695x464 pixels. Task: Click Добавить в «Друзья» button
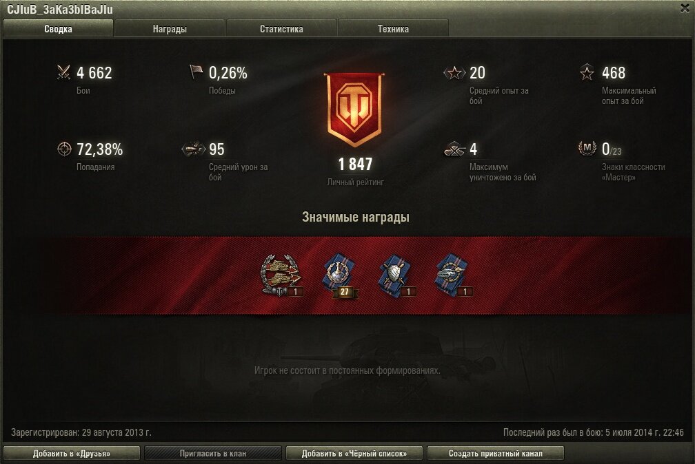point(72,454)
